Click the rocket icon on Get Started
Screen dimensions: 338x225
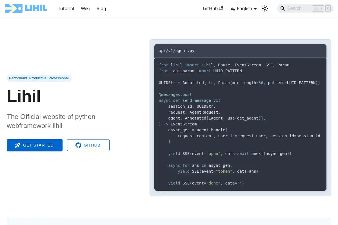pyautogui.click(x=17, y=145)
